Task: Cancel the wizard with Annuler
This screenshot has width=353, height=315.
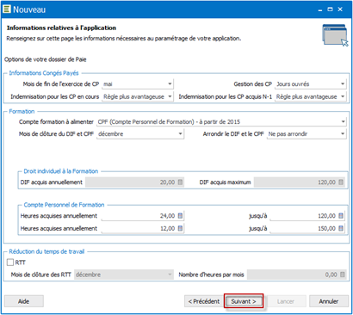Action: tap(329, 301)
